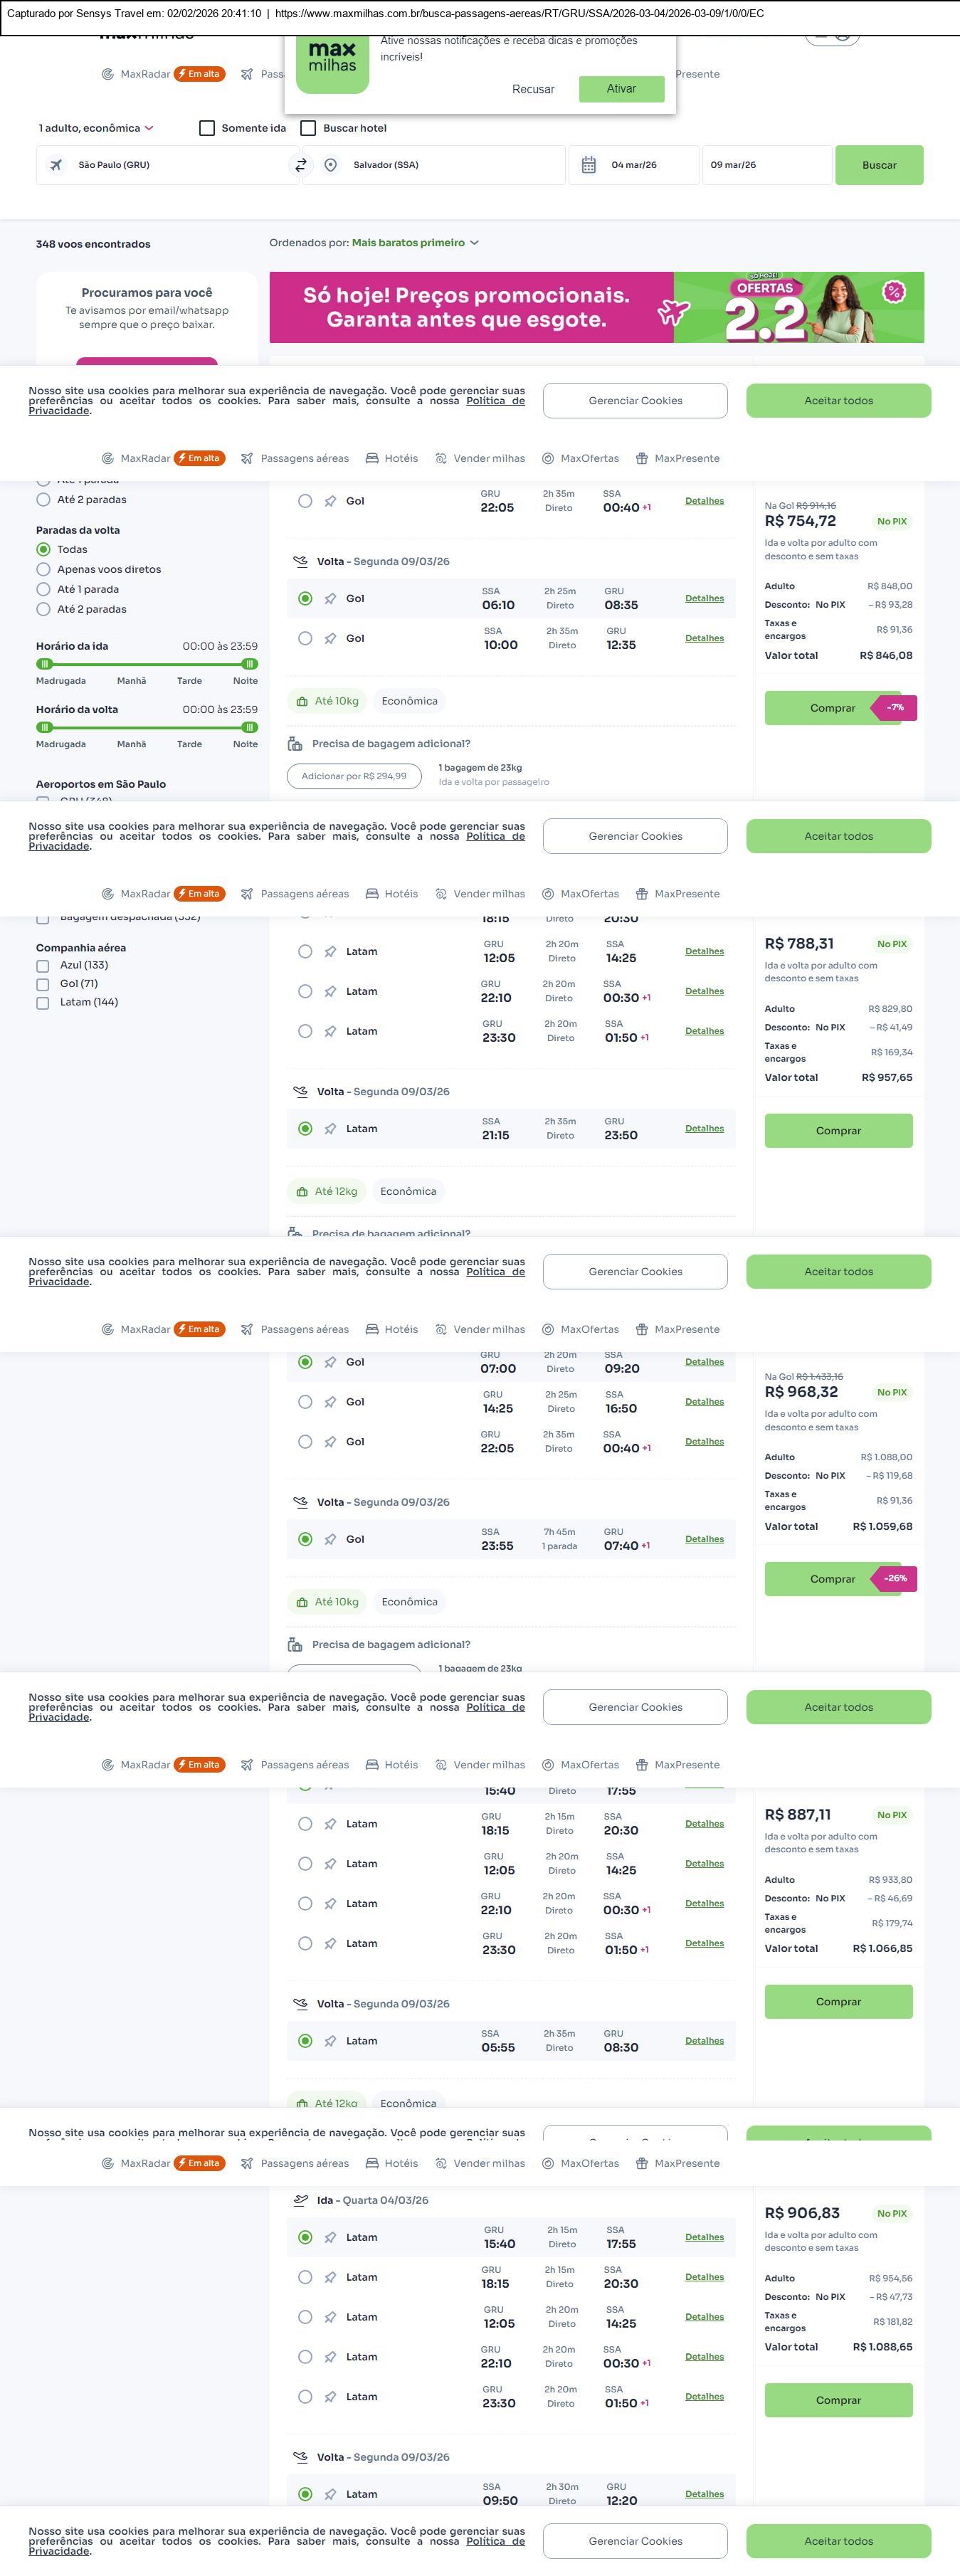Click the location pin icon beside Salvador (SSA)
Viewport: 960px width, 2576px height.
point(330,165)
